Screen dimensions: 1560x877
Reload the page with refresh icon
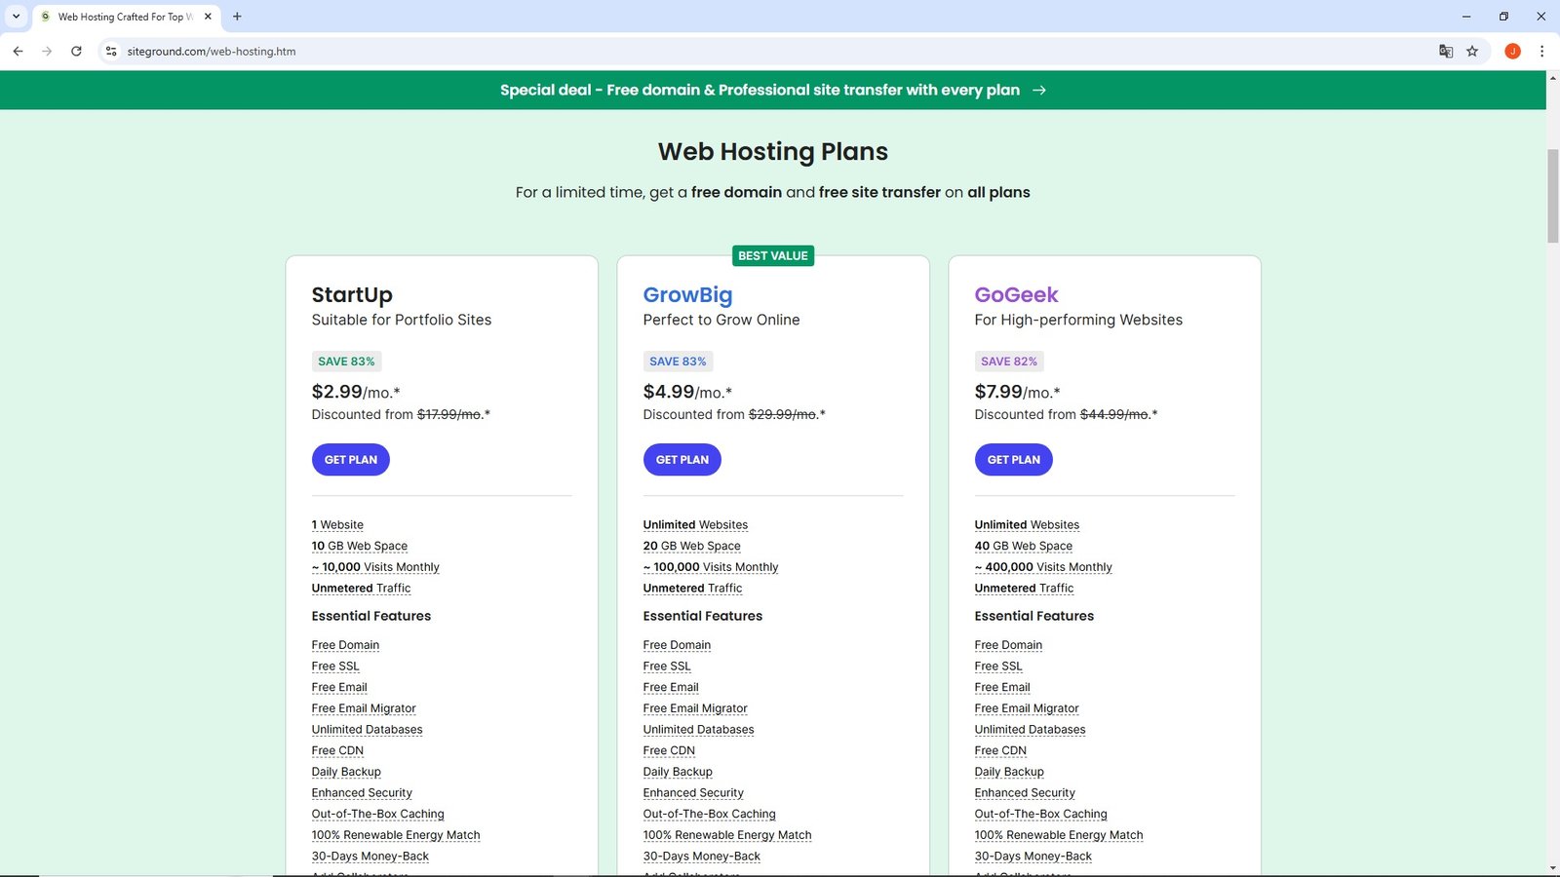(76, 51)
